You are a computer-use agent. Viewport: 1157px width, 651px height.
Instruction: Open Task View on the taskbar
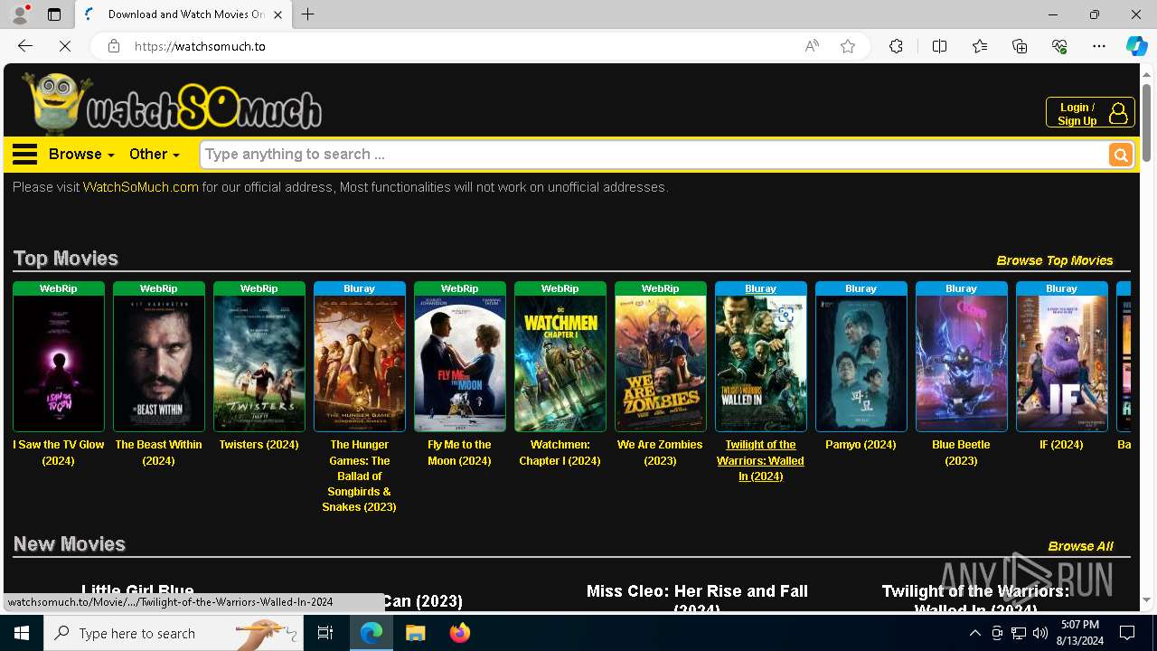point(325,633)
